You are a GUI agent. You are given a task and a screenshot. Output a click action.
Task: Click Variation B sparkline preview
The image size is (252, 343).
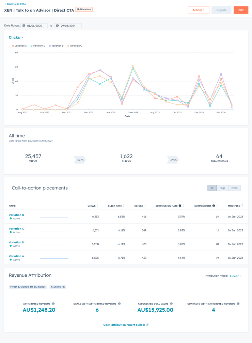54,217
